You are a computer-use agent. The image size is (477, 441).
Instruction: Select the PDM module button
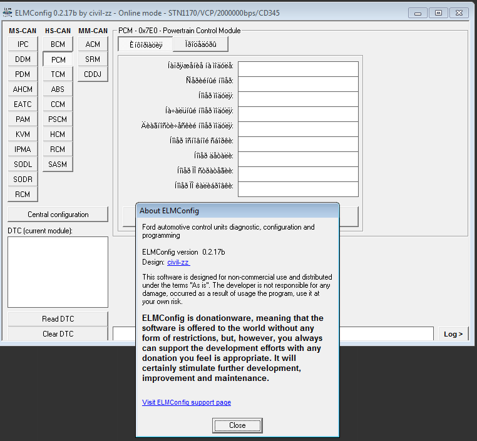pos(23,74)
